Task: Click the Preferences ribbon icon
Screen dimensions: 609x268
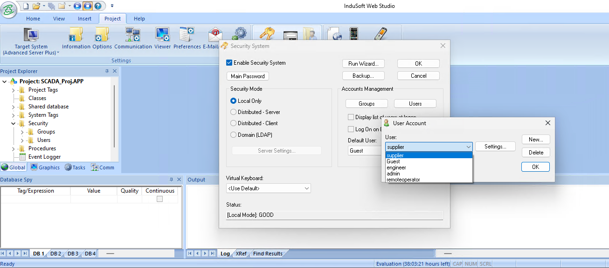Action: pyautogui.click(x=187, y=35)
